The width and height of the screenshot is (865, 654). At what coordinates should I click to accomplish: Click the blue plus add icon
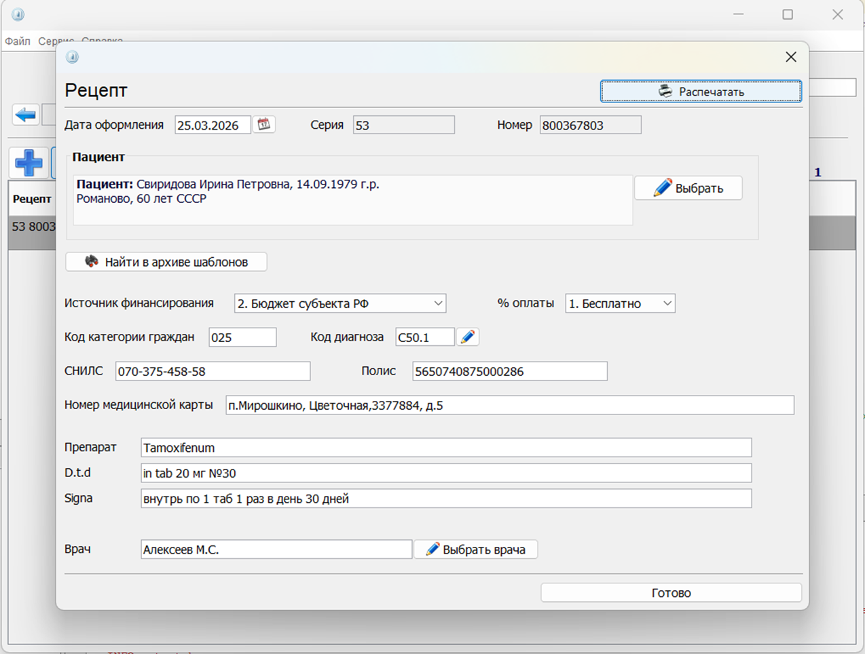(29, 163)
